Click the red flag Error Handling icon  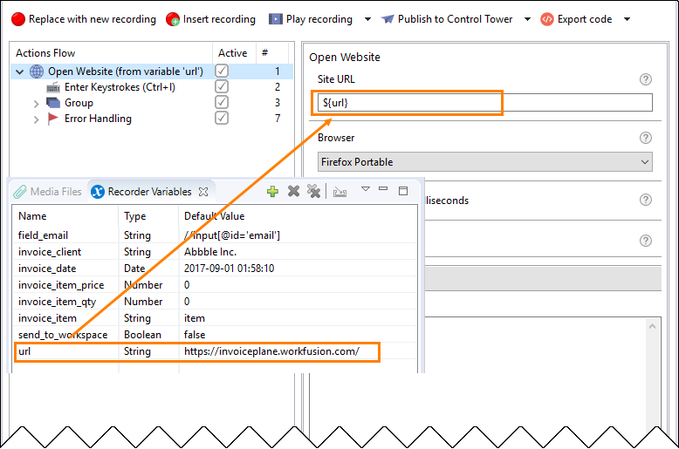(x=53, y=119)
